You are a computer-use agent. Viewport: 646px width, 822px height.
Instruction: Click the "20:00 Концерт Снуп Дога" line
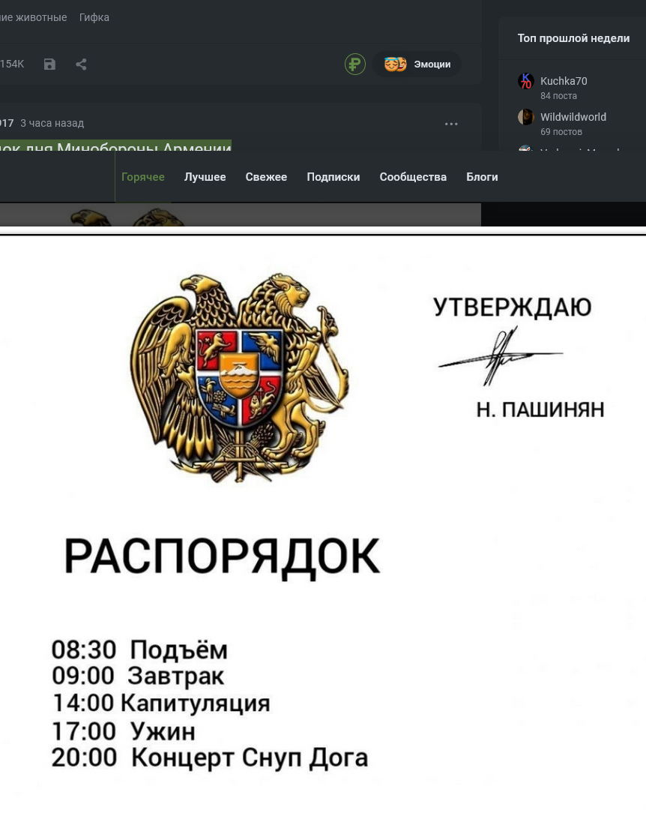[x=210, y=758]
